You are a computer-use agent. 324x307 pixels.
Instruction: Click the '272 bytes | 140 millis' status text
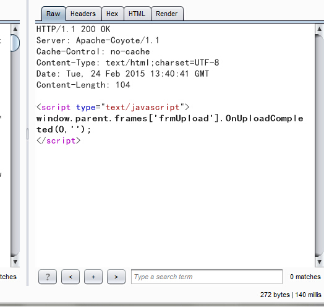coord(291,295)
